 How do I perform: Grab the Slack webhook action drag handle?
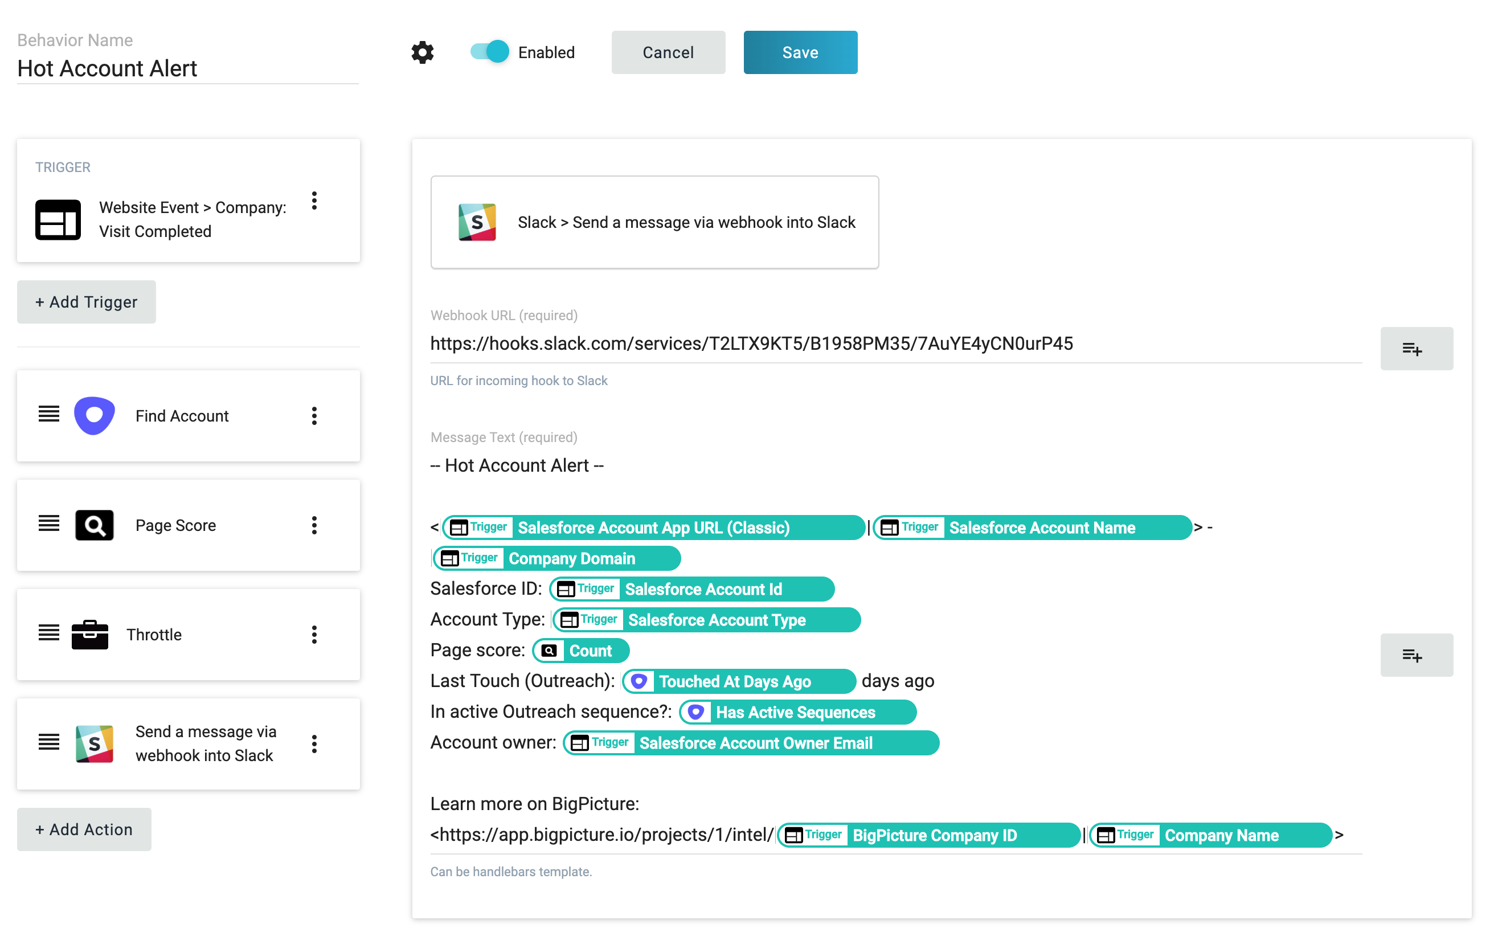48,742
